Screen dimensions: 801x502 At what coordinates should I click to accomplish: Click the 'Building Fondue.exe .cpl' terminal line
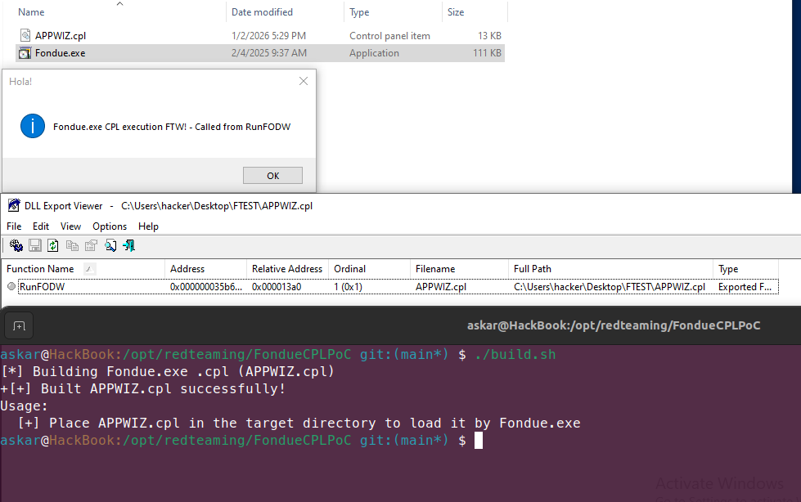pos(168,371)
